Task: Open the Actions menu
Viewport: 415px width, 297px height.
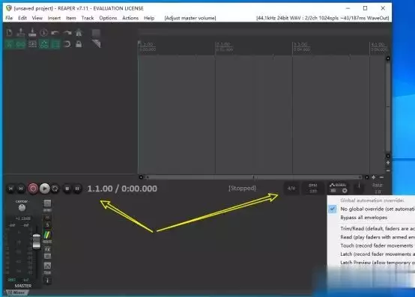Action: [x=130, y=18]
